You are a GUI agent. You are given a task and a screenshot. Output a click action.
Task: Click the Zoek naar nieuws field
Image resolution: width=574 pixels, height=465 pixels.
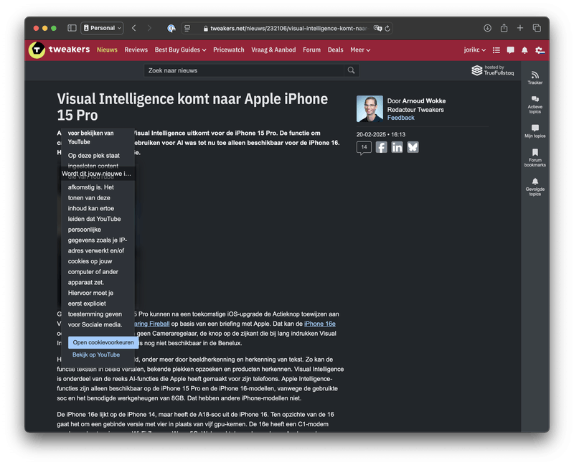(244, 70)
